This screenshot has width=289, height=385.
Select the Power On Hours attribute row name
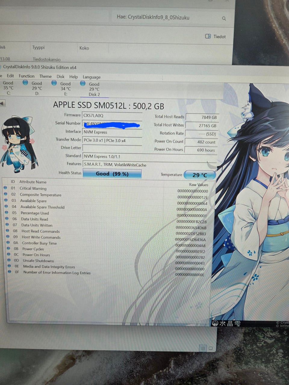click(36, 255)
